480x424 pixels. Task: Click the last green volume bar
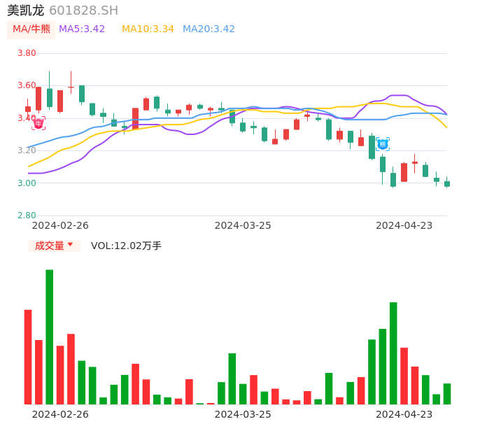point(447,394)
